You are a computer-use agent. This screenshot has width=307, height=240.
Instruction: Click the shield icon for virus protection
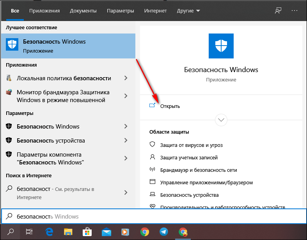pyautogui.click(x=152, y=145)
